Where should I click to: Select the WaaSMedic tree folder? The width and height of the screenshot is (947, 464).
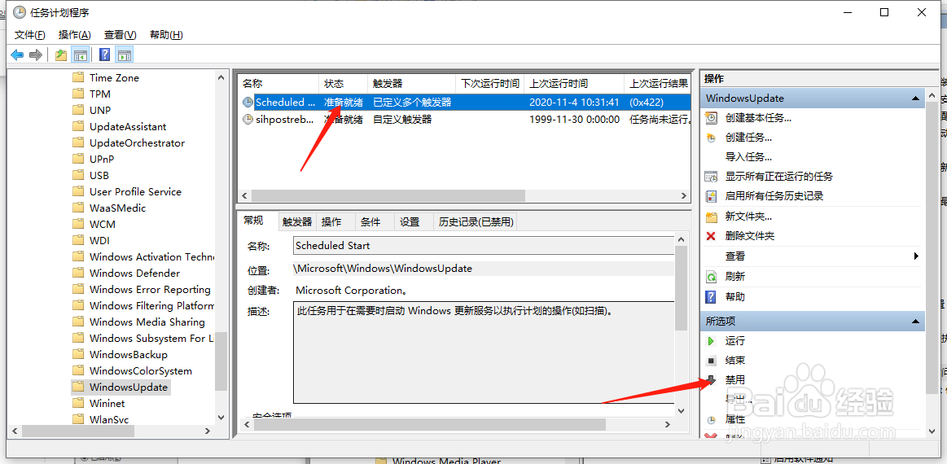pos(117,208)
